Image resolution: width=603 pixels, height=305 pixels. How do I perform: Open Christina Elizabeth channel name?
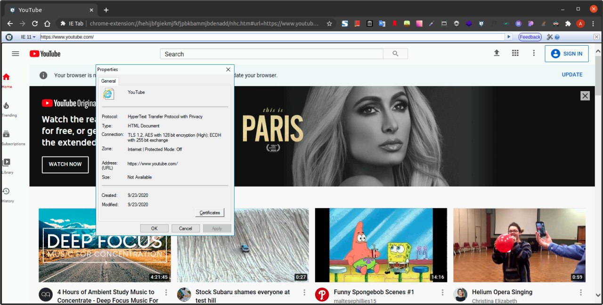tap(494, 301)
